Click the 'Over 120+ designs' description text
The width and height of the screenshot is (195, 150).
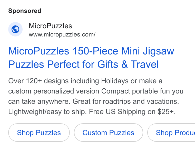click(38, 81)
